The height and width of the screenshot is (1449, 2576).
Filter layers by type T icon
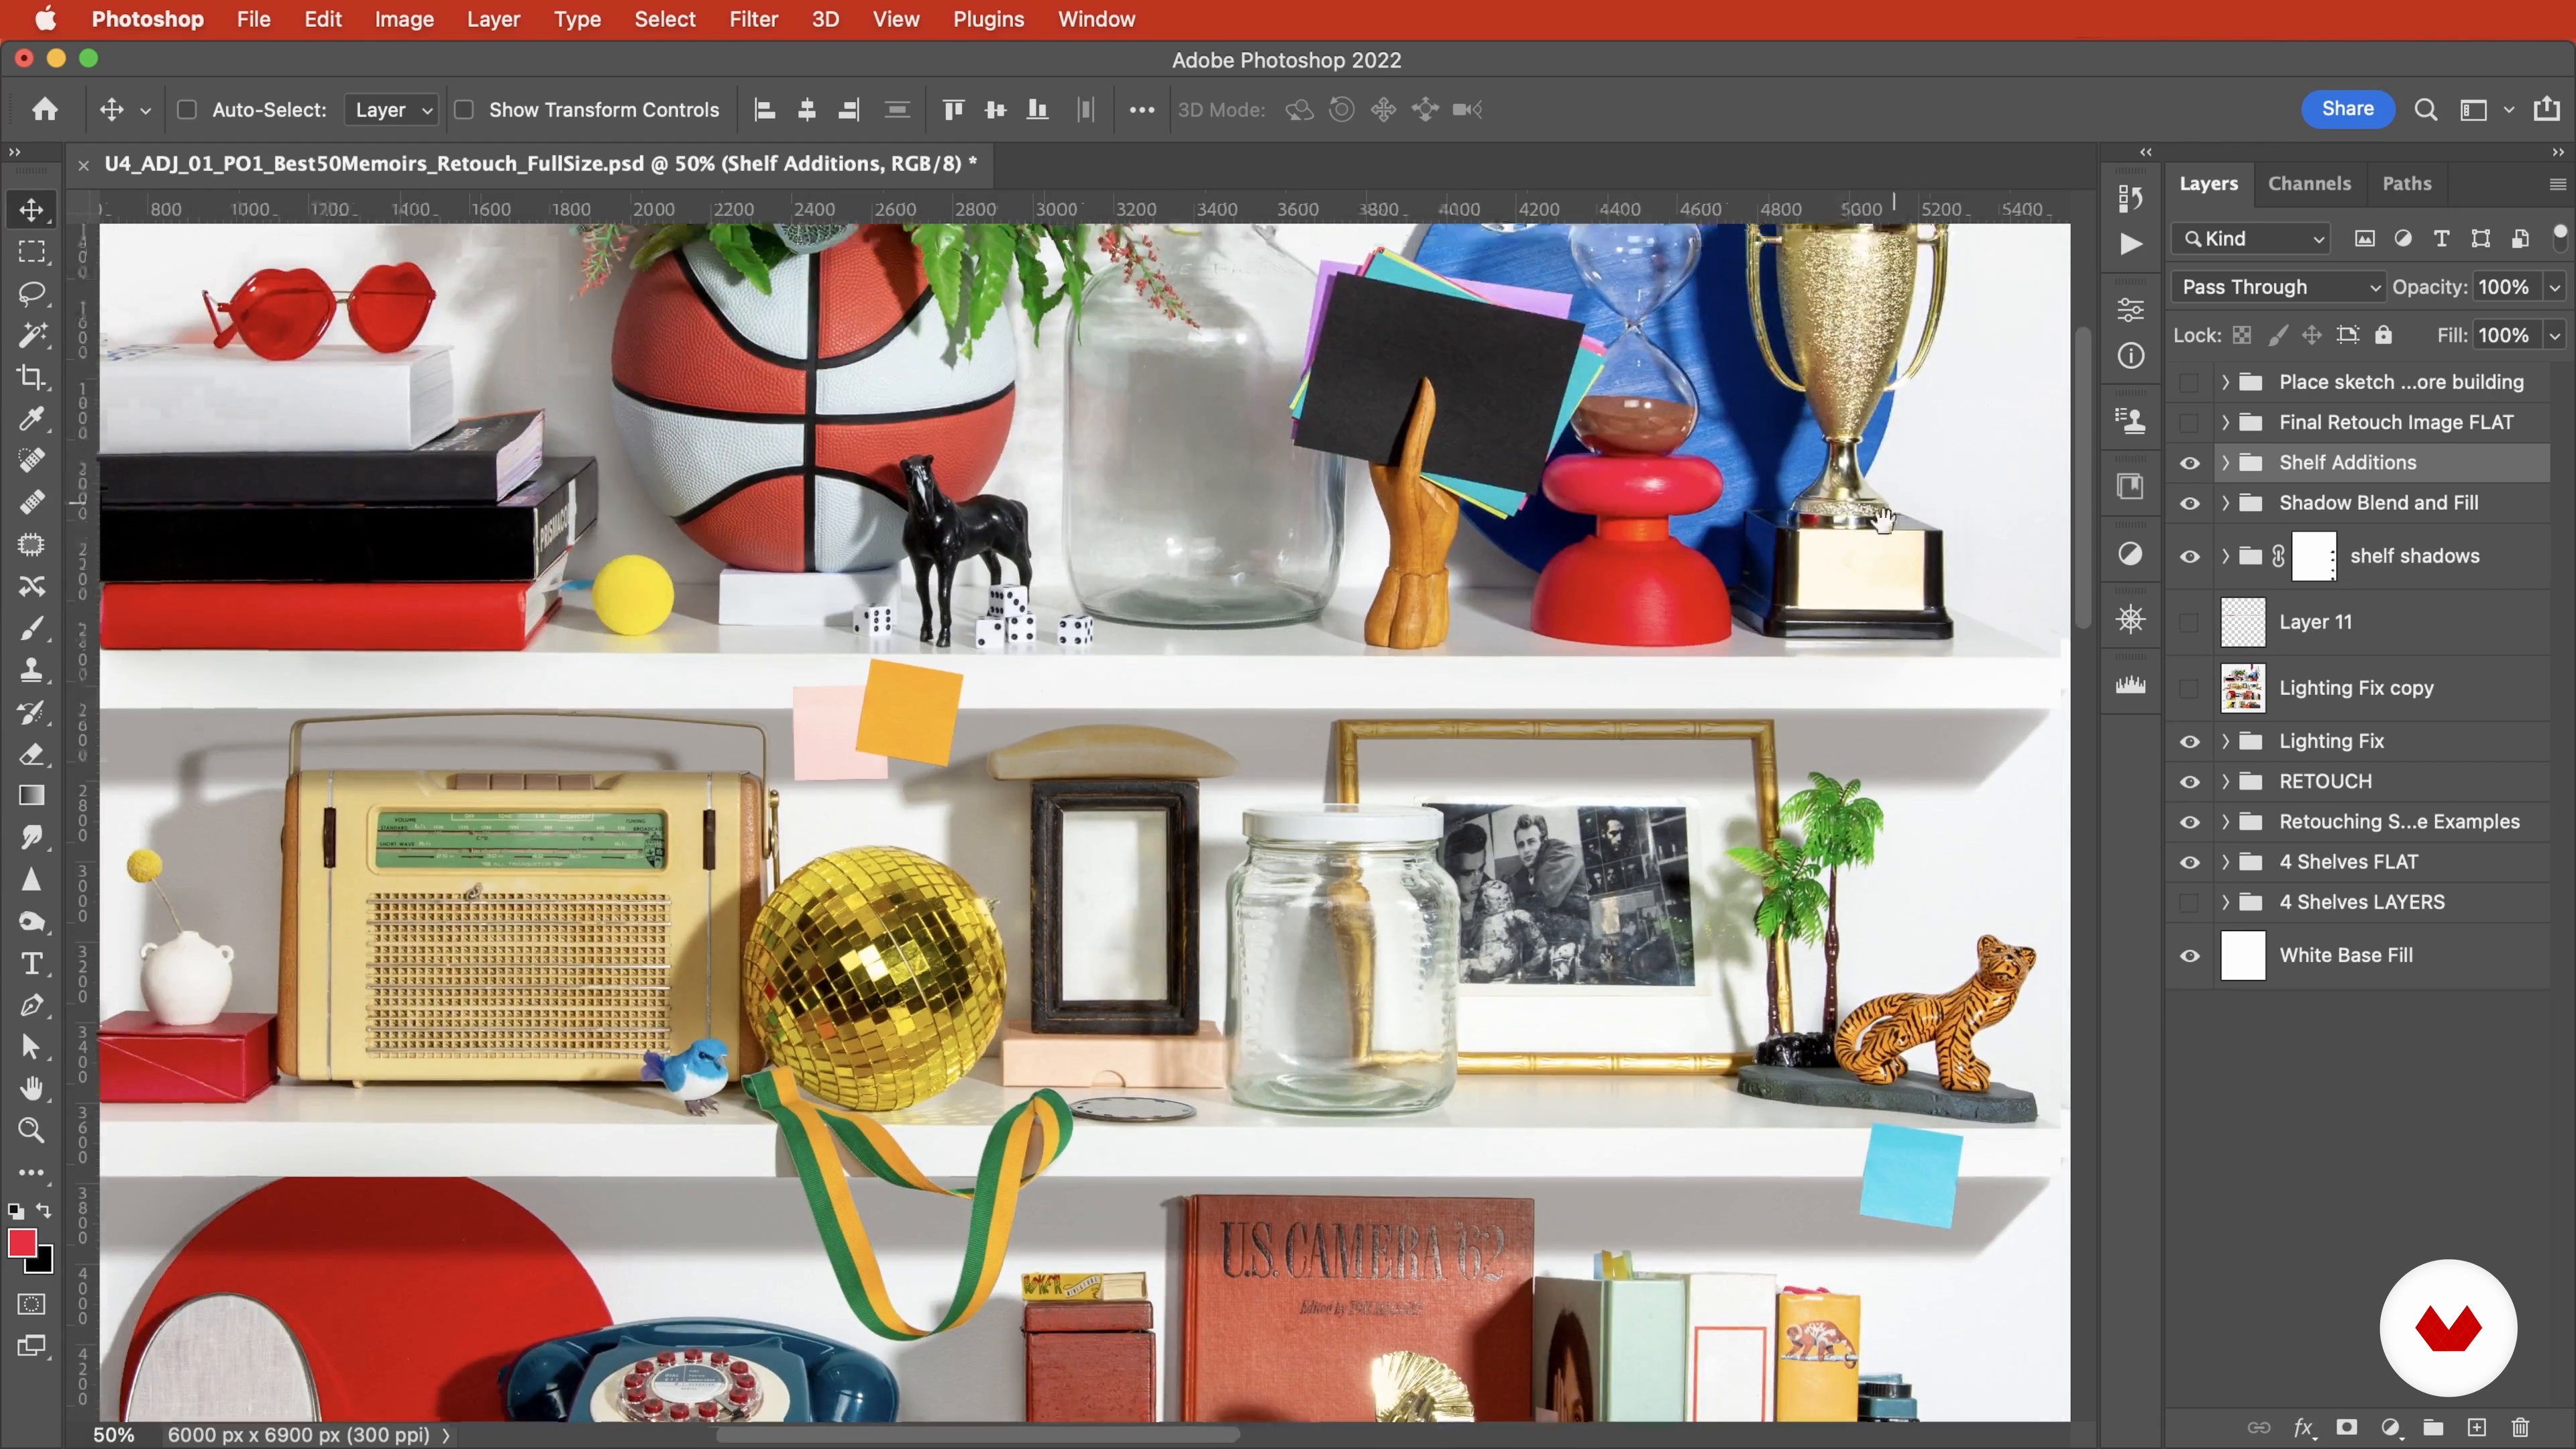(x=2441, y=238)
